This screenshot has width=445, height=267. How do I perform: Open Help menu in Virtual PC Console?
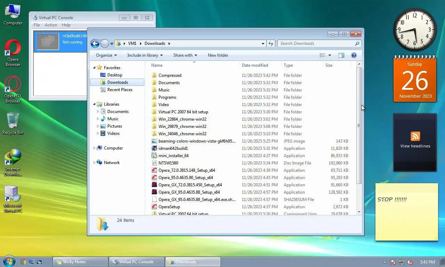66,25
